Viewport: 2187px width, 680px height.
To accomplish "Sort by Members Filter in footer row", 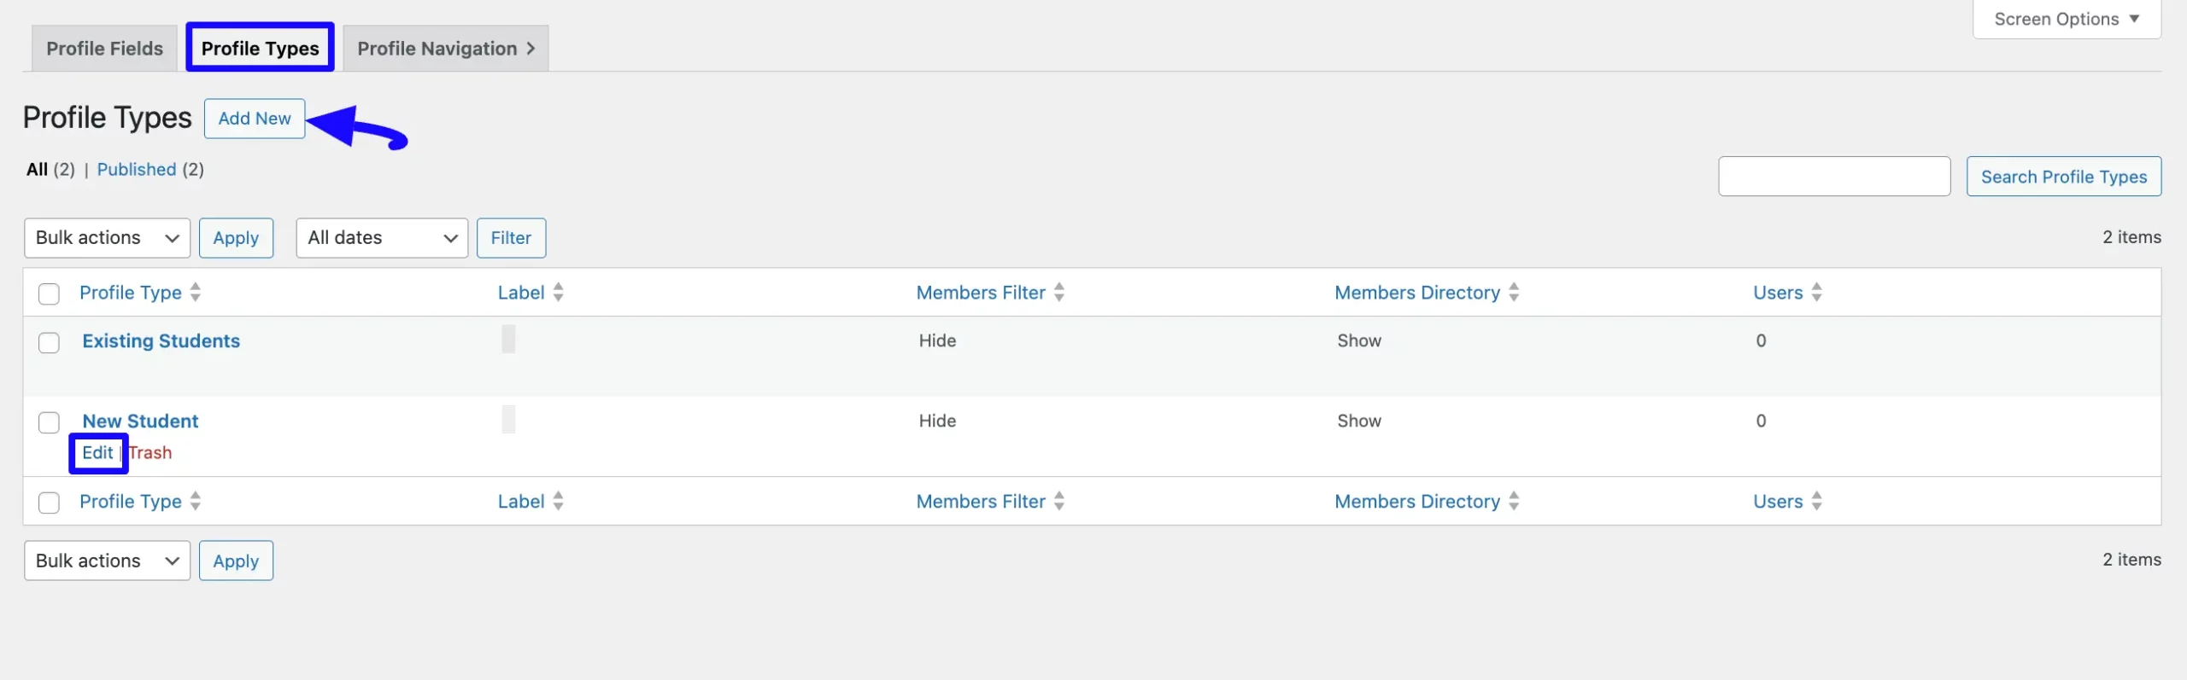I will [981, 502].
